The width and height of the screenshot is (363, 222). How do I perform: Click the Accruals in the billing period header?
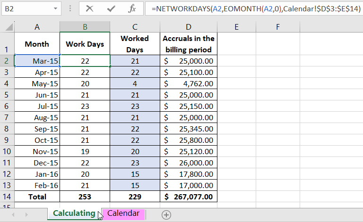(189, 44)
